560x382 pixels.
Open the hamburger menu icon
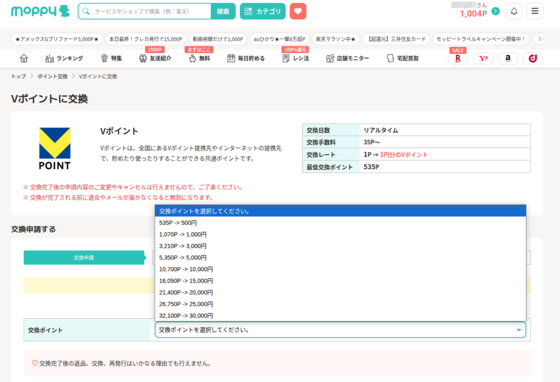(x=535, y=11)
